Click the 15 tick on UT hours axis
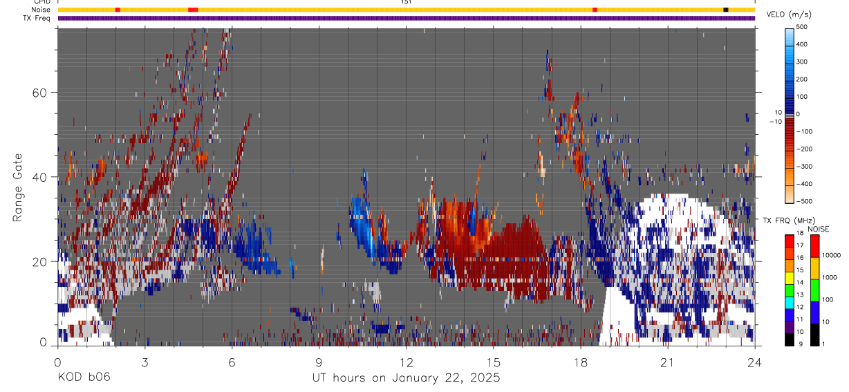Viewport: 849px width, 392px height. click(x=493, y=363)
